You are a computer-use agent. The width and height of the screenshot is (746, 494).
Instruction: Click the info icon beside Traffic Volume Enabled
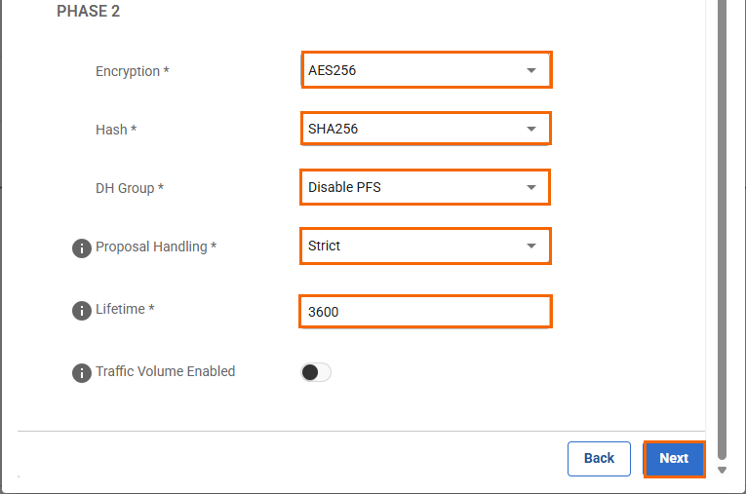82,373
